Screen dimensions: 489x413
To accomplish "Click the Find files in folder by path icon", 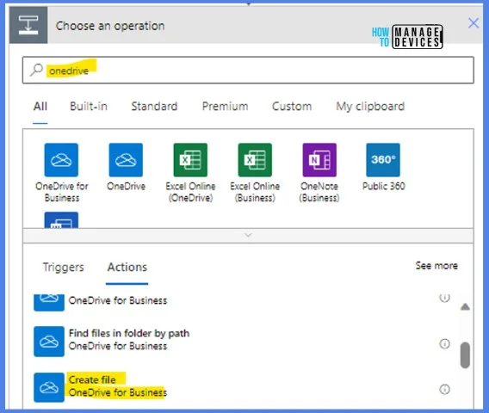I will point(49,342).
